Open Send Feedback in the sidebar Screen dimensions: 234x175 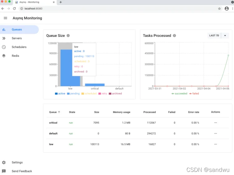(x=19, y=171)
